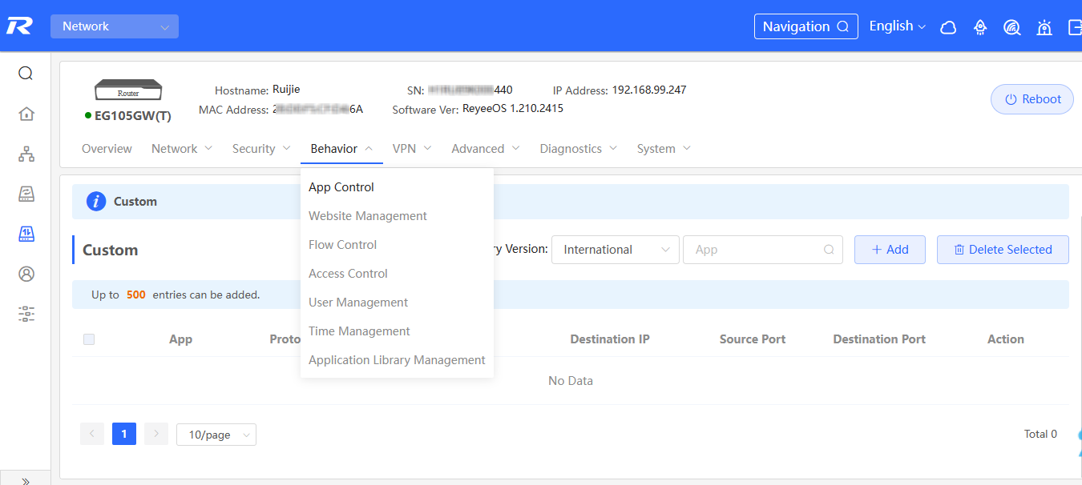Open the English language dropdown
The image size is (1082, 485).
click(897, 26)
